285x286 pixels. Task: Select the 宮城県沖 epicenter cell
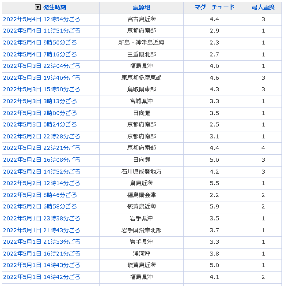click(x=141, y=101)
